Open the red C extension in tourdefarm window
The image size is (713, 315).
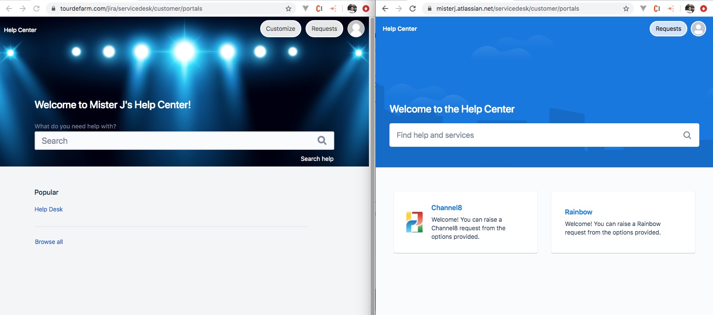319,9
